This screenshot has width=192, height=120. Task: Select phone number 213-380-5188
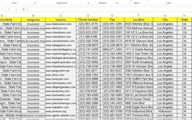pyautogui.click(x=88, y=37)
